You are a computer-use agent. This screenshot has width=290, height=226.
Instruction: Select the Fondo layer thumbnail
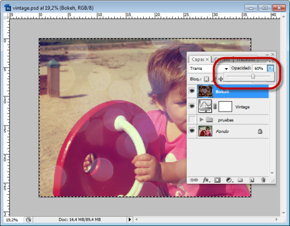pos(205,131)
